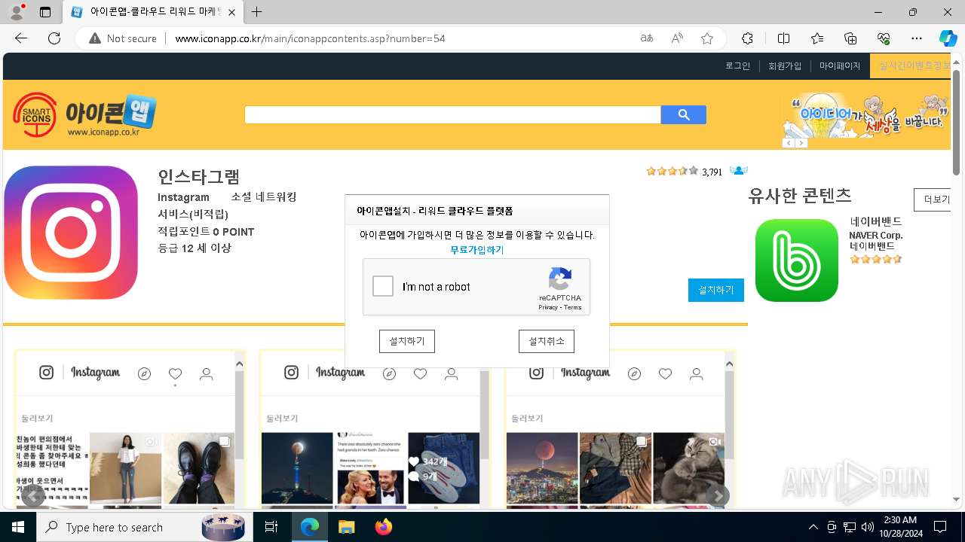
Task: Open the 실시간이벤트정보 orange tab
Action: click(911, 66)
